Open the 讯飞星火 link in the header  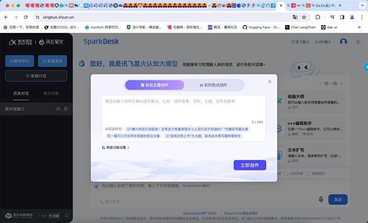300,42
